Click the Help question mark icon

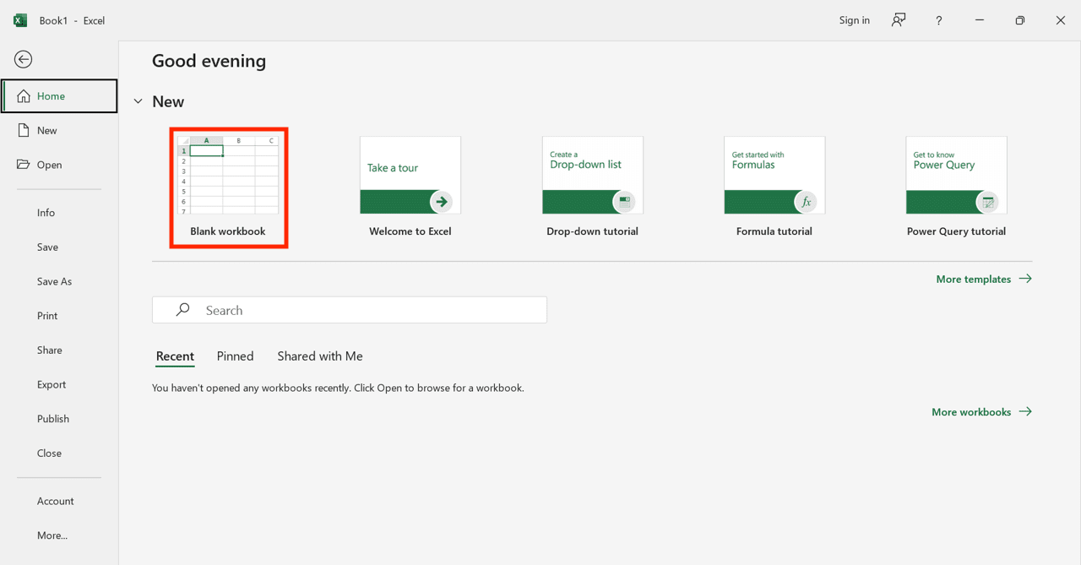[938, 20]
